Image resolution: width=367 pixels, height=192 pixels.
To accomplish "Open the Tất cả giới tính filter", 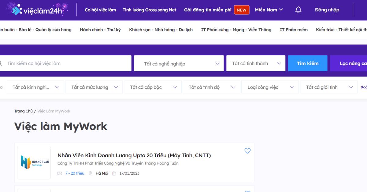I will click(x=329, y=87).
